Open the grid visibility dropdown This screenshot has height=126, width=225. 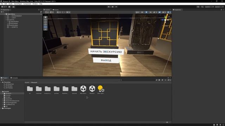[58, 12]
